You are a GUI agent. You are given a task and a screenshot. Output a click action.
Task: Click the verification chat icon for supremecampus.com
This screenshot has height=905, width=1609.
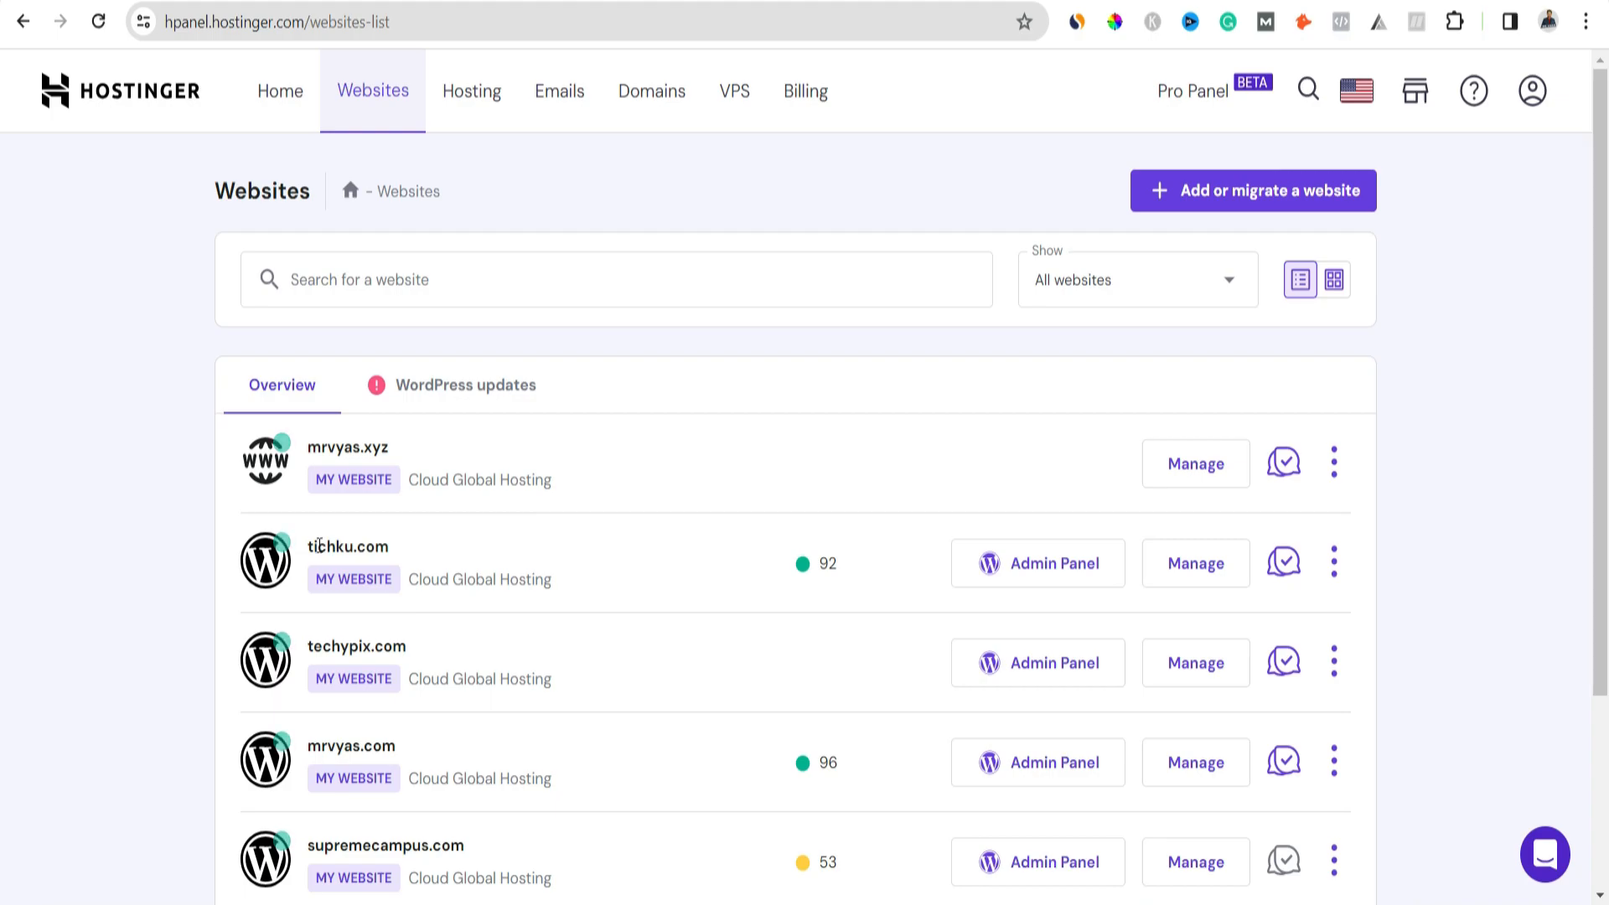(x=1284, y=861)
